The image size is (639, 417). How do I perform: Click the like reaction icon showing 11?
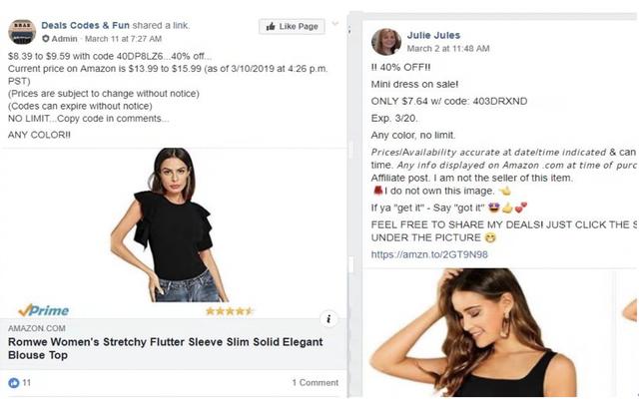point(13,382)
